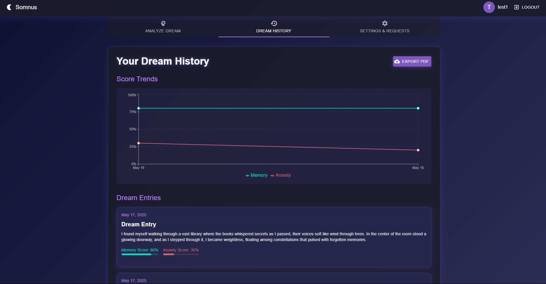Click the library dream description text

click(x=274, y=237)
